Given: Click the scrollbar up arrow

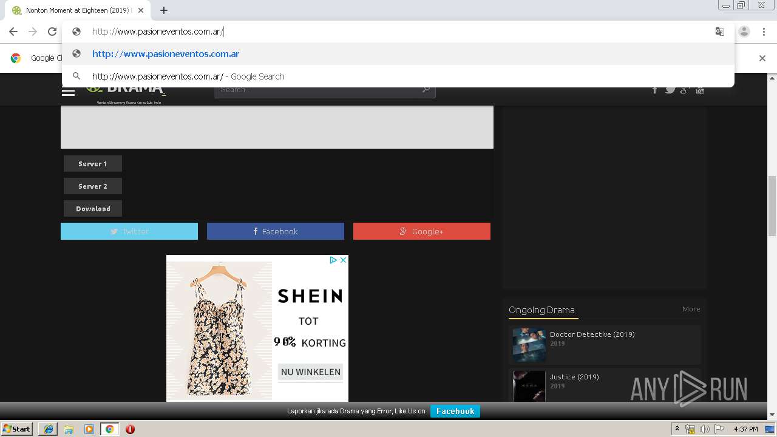Looking at the screenshot, I should [772, 78].
